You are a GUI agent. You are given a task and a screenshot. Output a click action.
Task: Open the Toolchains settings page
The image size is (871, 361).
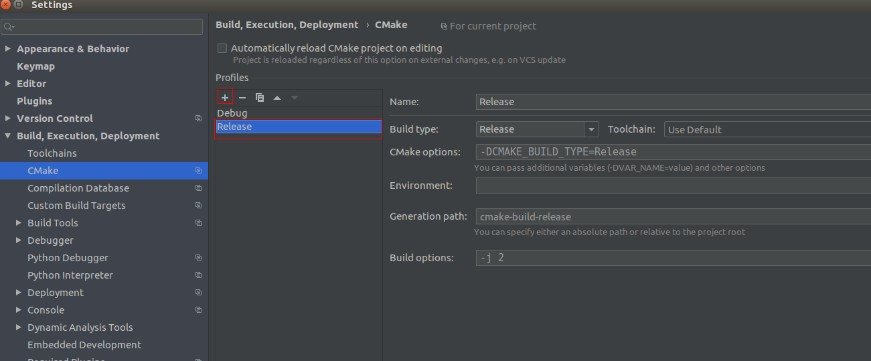pyautogui.click(x=52, y=153)
